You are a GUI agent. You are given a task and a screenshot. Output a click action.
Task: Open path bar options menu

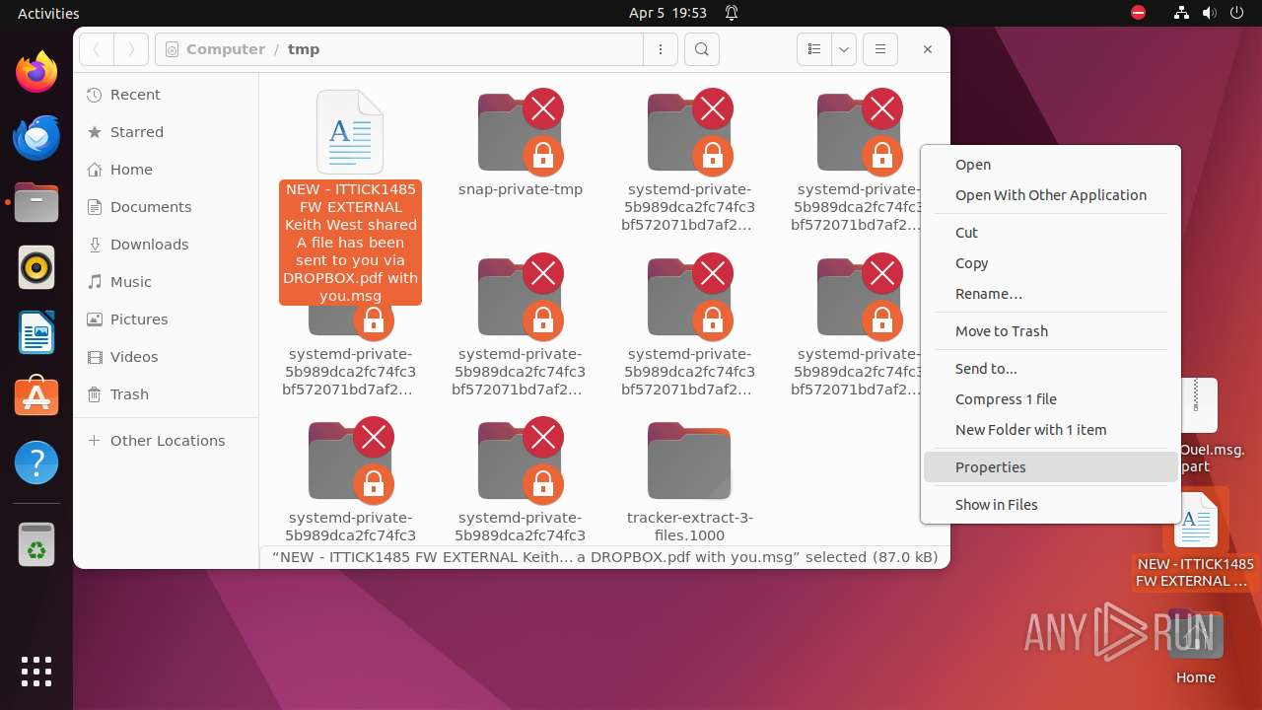pos(661,49)
